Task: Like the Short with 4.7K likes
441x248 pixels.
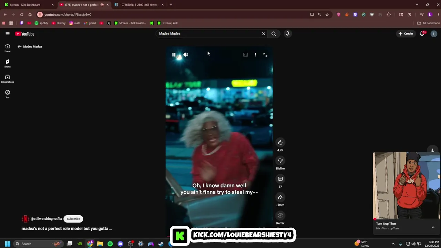Action: 280,142
